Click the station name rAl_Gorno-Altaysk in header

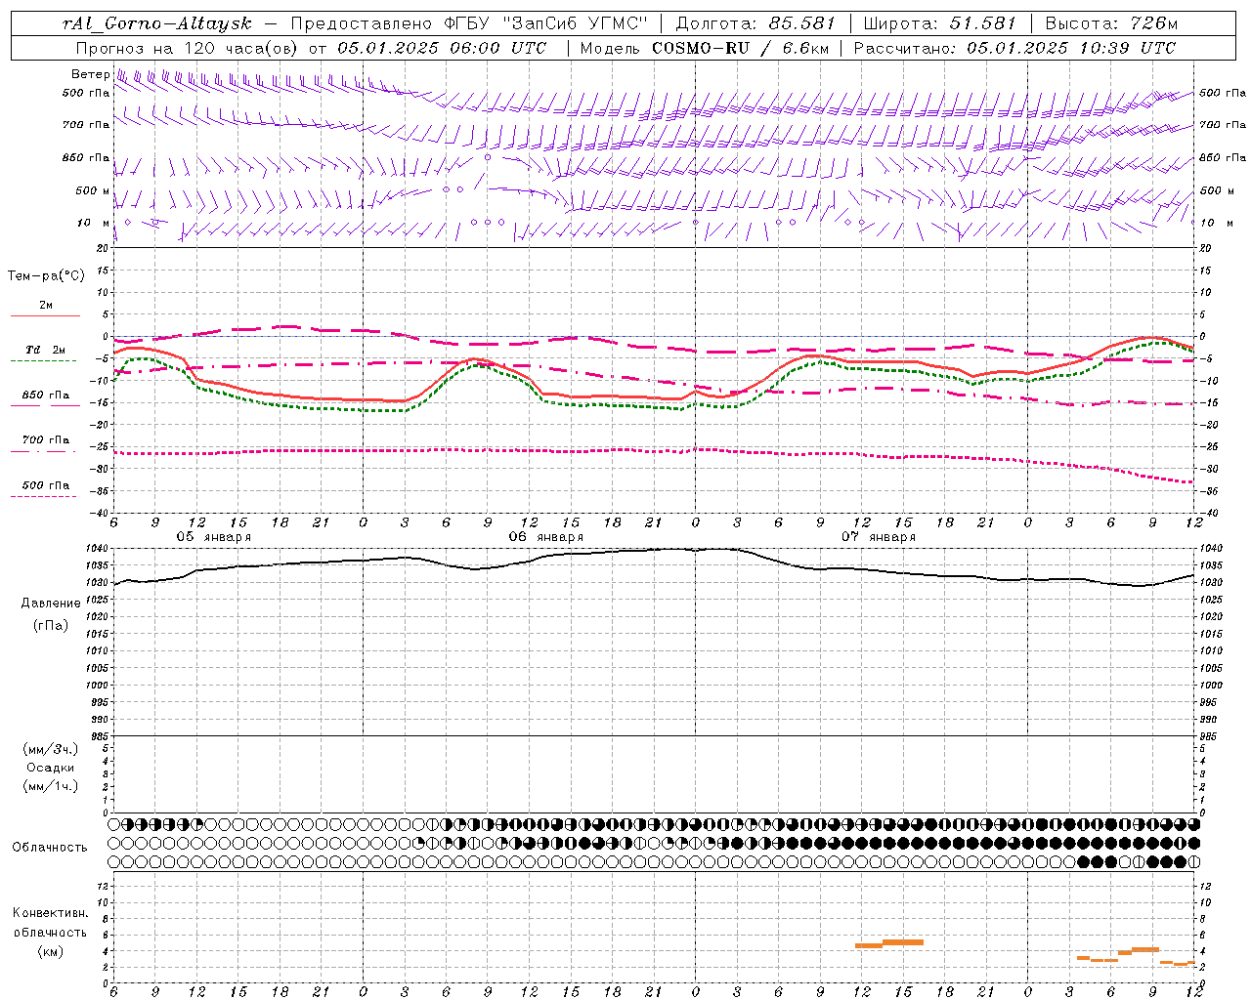click(157, 23)
